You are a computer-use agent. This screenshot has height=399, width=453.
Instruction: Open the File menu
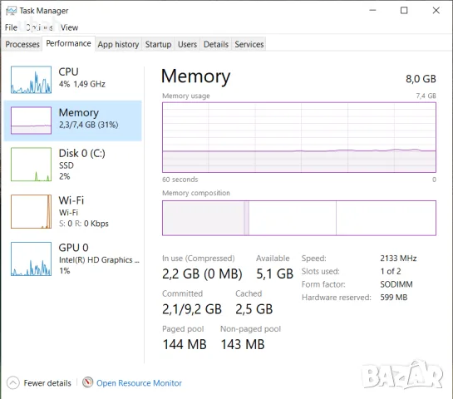(11, 27)
